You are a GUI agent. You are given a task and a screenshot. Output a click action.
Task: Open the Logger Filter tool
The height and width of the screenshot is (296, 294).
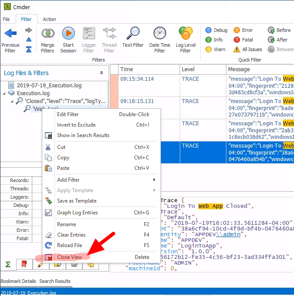(89, 33)
